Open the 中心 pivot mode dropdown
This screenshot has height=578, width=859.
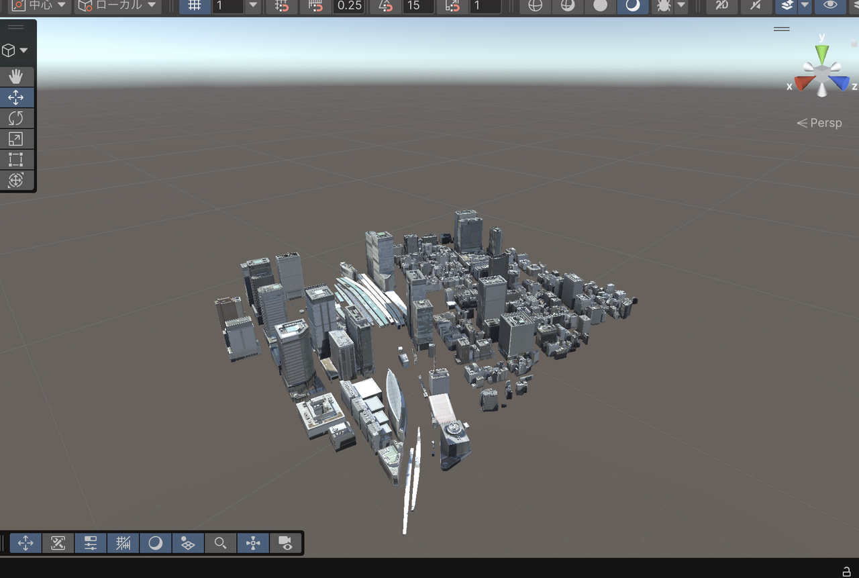coord(40,6)
